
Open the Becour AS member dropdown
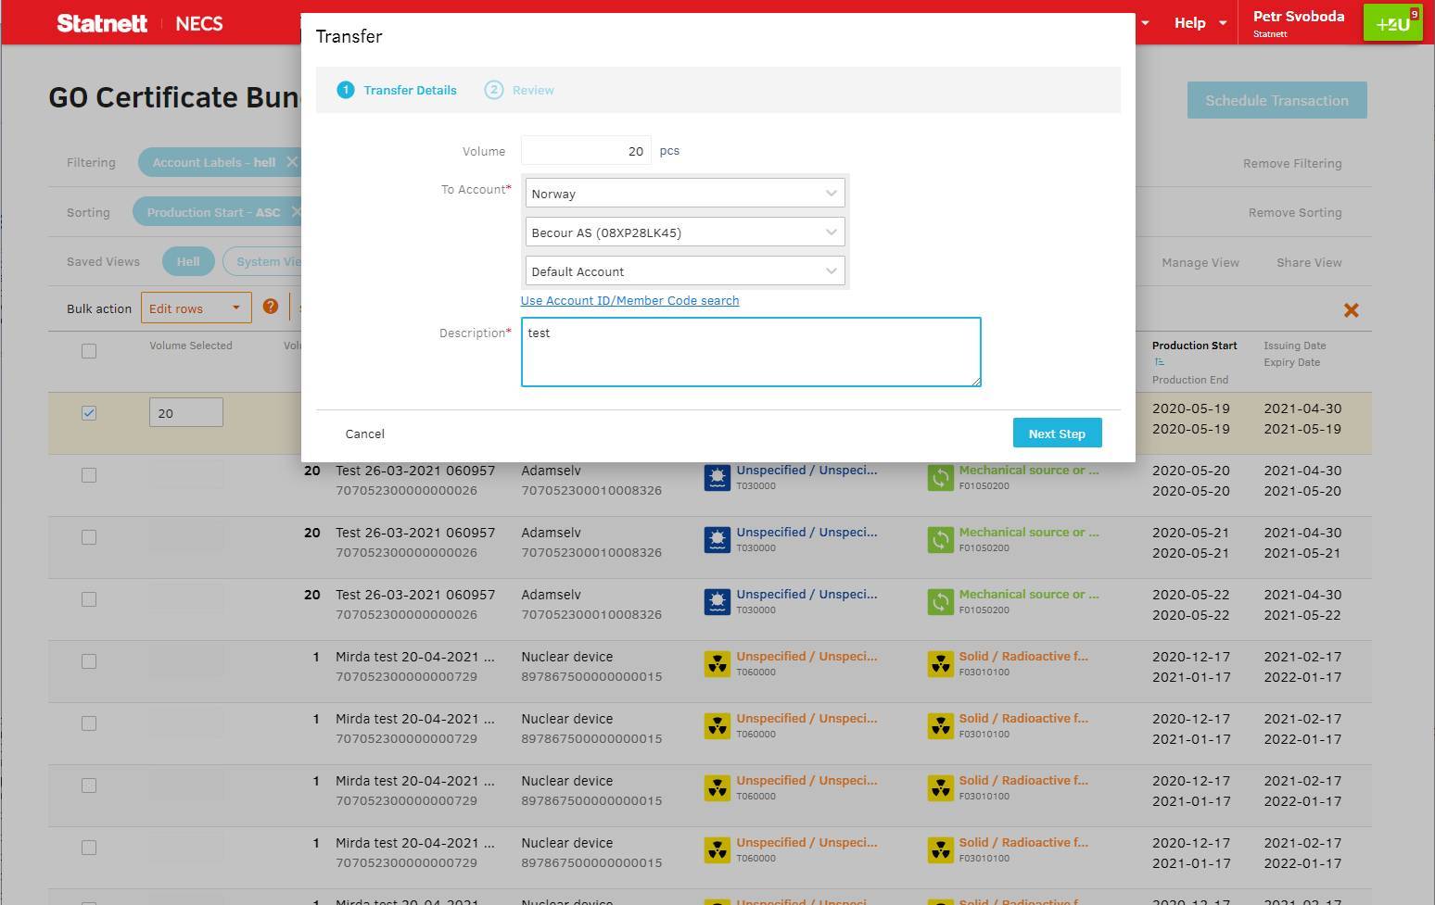pyautogui.click(x=685, y=233)
